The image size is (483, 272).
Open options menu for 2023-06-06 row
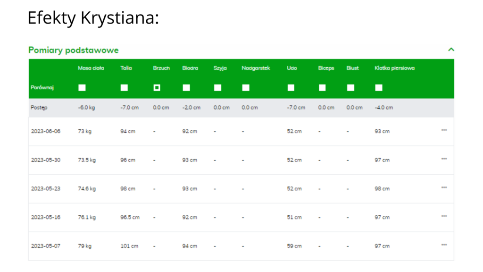point(444,130)
